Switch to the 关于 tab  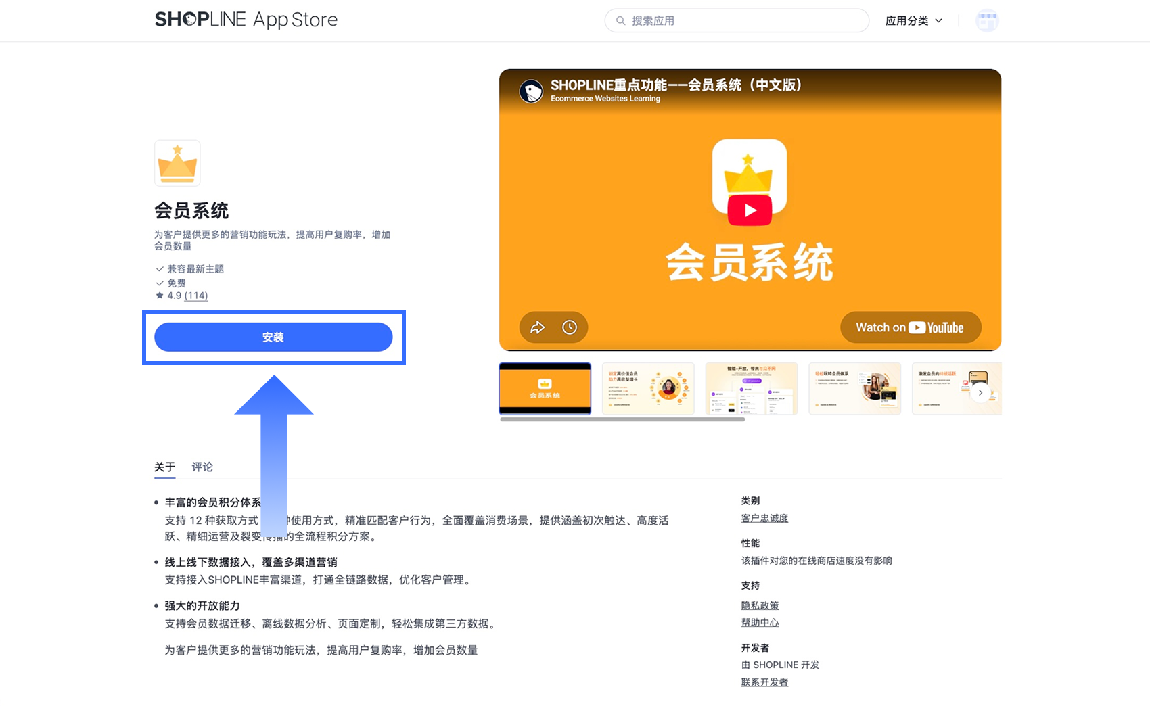164,467
